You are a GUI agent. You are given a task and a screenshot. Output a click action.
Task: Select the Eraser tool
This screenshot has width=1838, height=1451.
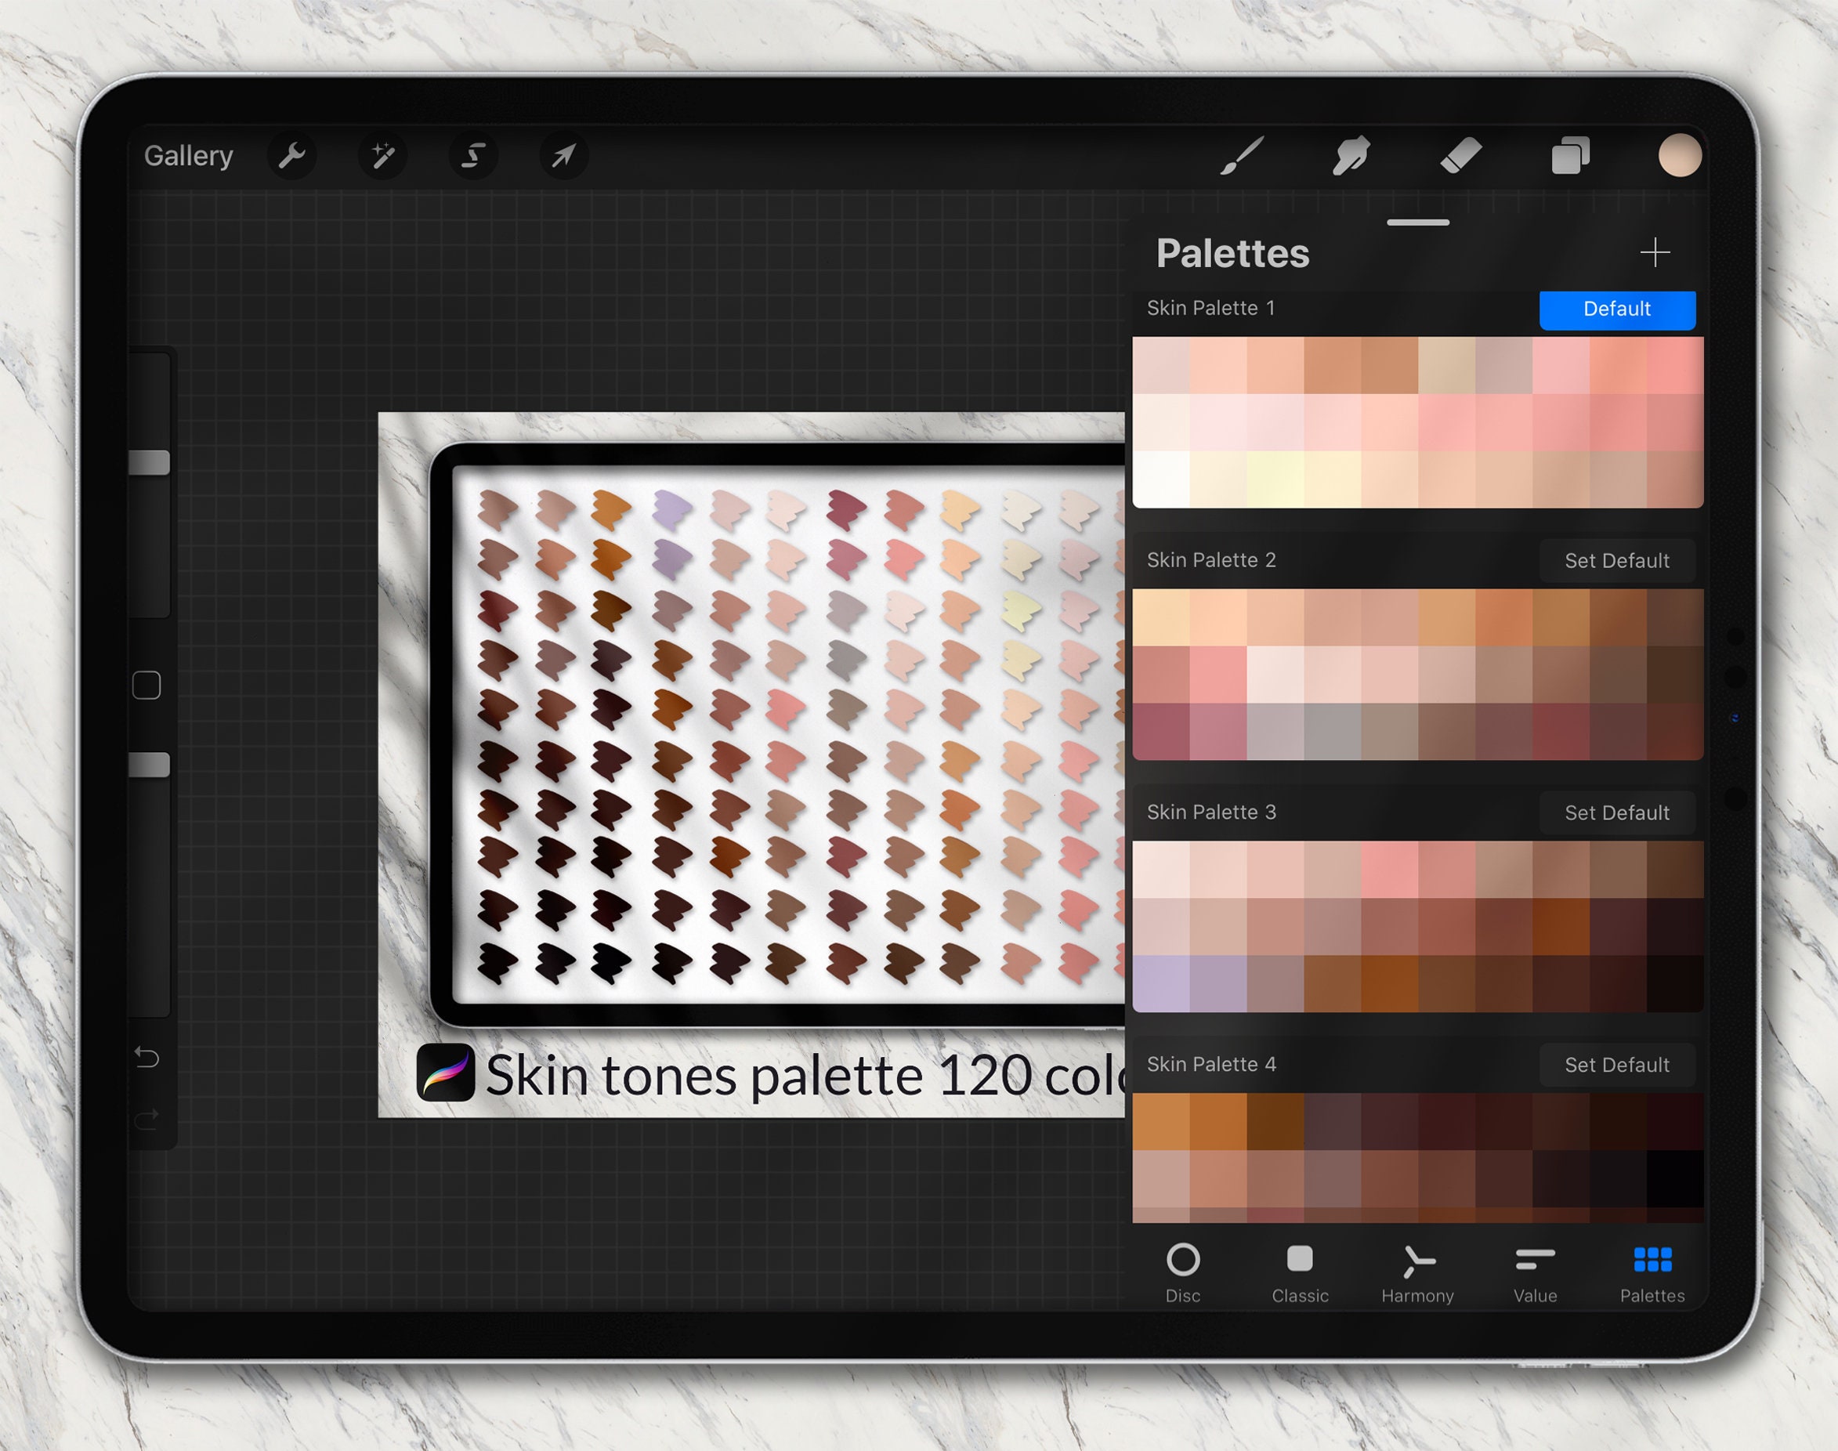pos(1461,155)
